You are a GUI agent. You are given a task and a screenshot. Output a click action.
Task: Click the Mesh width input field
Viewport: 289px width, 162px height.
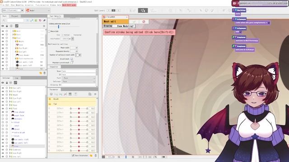coord(74,48)
